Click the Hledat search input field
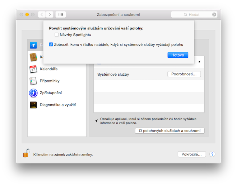Screen dimensions: 237x186 pyautogui.click(x=194, y=14)
